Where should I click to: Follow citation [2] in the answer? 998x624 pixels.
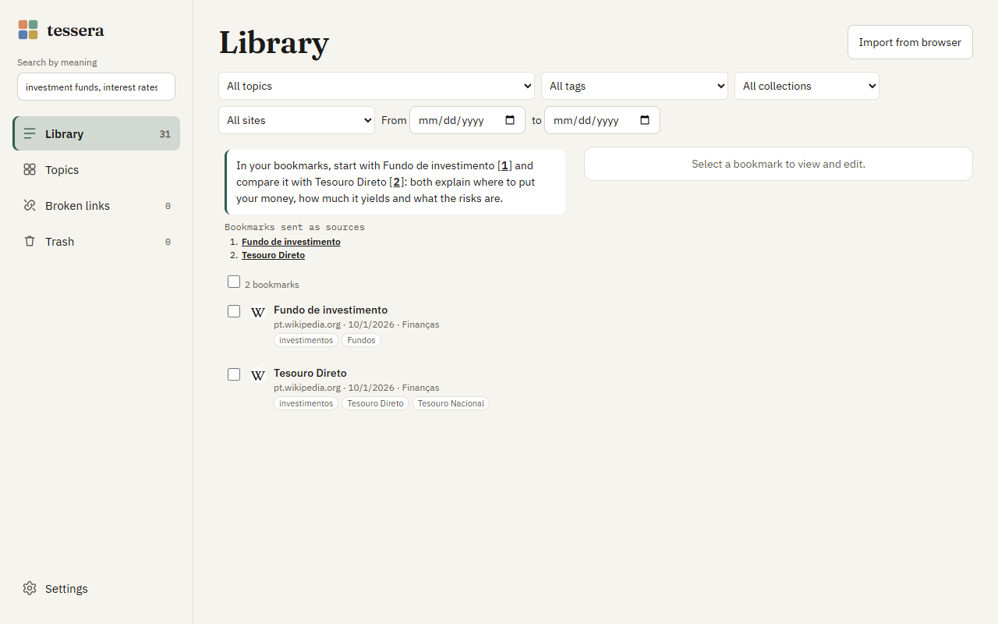(396, 182)
